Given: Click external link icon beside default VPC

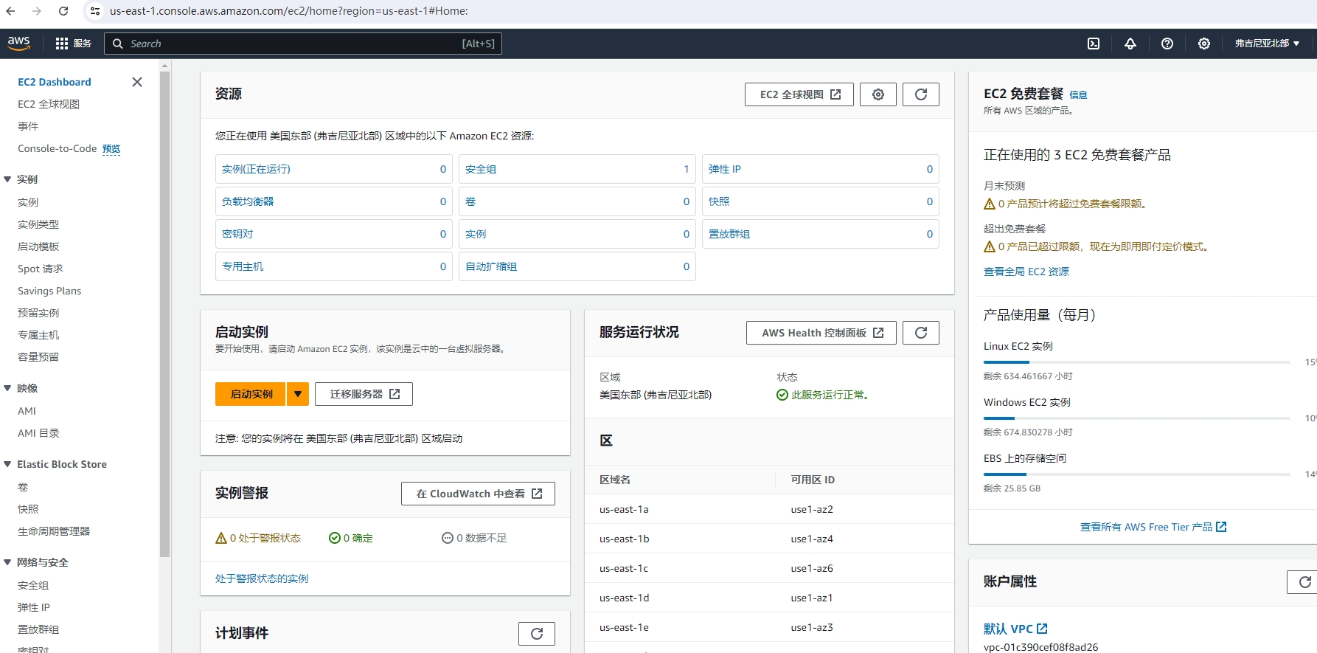Looking at the screenshot, I should point(1042,629).
